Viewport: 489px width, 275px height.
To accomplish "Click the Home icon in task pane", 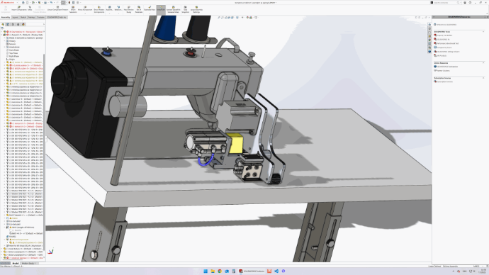I will click(x=429, y=25).
